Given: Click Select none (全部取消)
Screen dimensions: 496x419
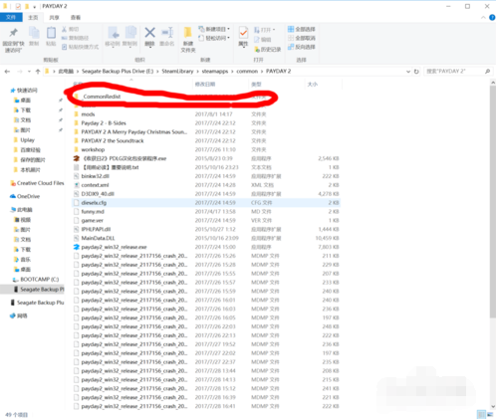Looking at the screenshot, I should click(x=302, y=38).
